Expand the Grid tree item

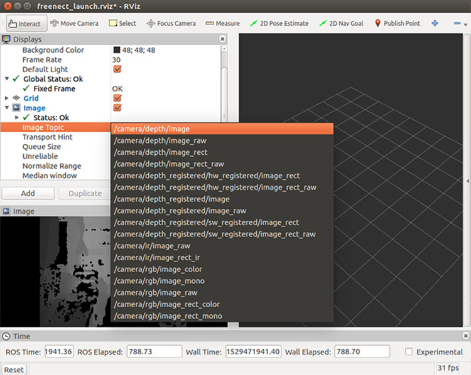(7, 98)
